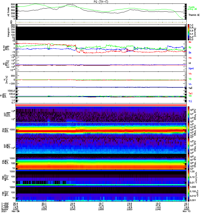Click the FBK nT color bar
Viewport: 202px width, 215px height.
click(x=189, y=193)
